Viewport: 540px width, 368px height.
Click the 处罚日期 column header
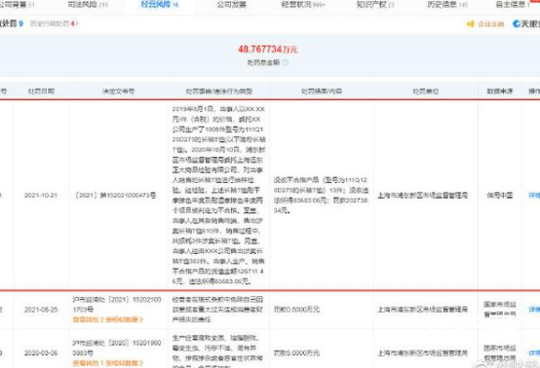pyautogui.click(x=41, y=92)
